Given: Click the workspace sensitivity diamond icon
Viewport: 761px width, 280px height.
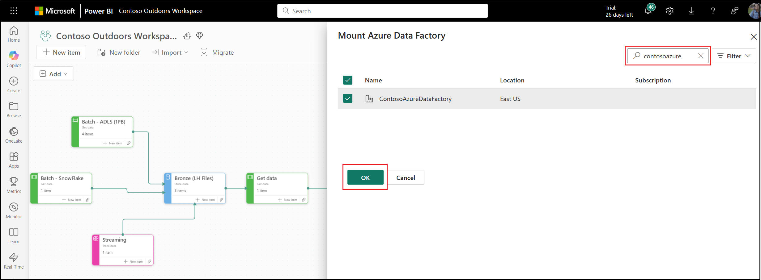Looking at the screenshot, I should [x=199, y=36].
